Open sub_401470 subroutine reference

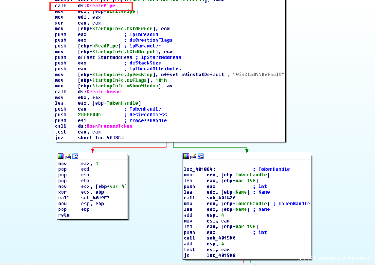tap(222, 198)
